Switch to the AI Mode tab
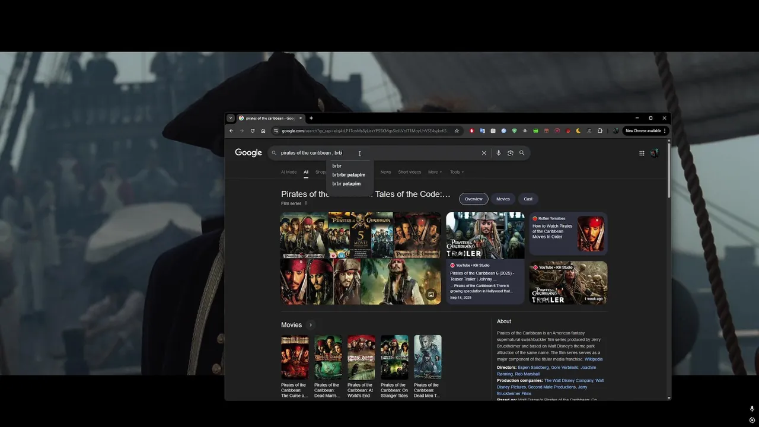Screen dimensions: 759x427 (289, 172)
